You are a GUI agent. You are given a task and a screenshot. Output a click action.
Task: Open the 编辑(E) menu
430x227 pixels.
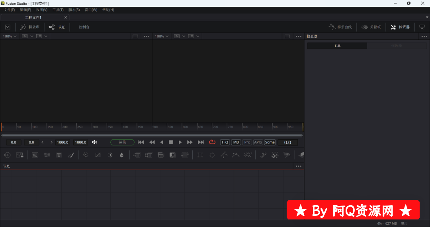25,10
